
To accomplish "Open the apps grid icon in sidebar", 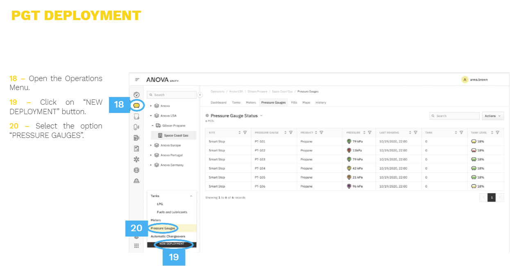I will (136, 246).
